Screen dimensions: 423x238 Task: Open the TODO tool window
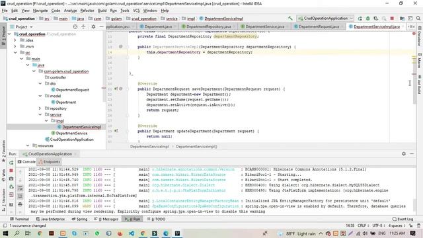[156, 219]
